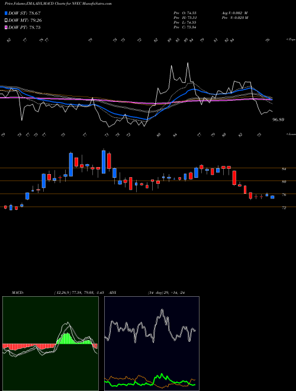Select the DOW ST 78.67 label

24,13
